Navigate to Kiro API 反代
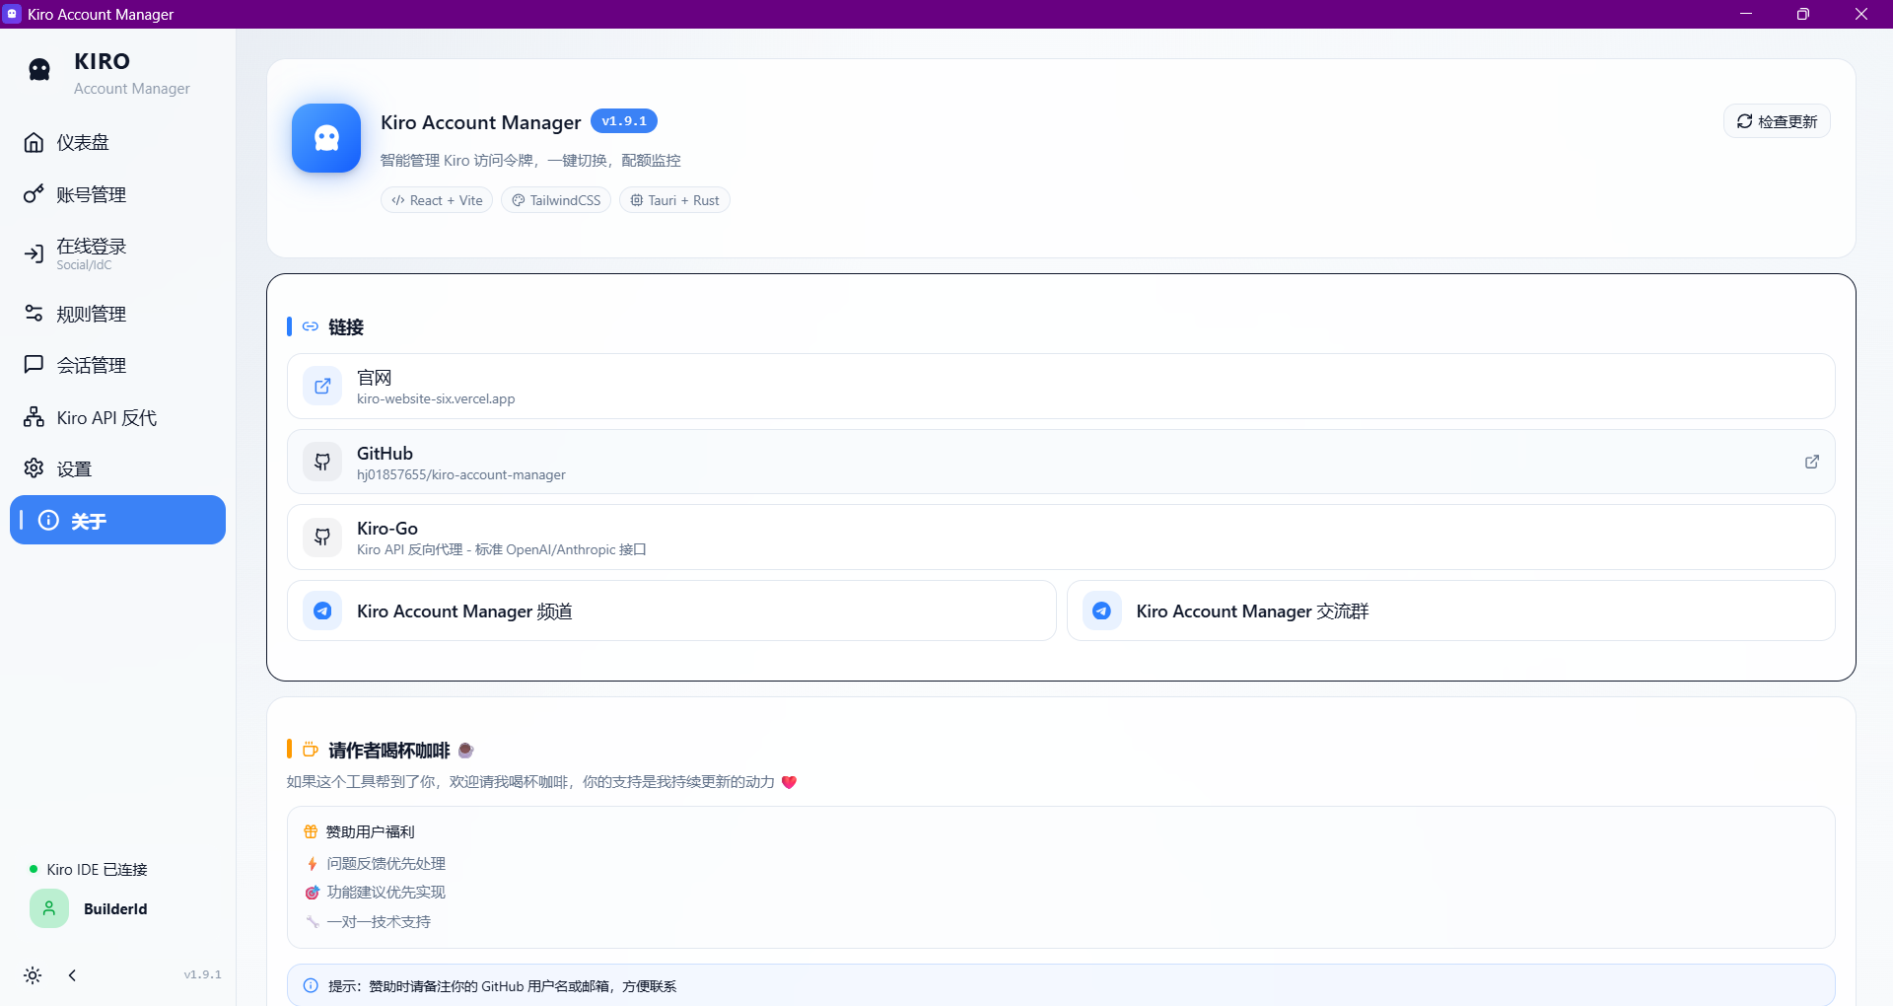 pyautogui.click(x=117, y=417)
